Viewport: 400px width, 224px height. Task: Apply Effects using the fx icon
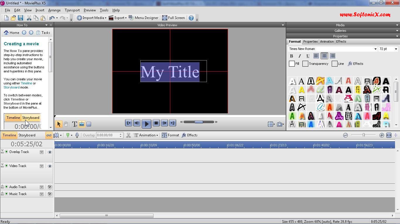point(355,64)
